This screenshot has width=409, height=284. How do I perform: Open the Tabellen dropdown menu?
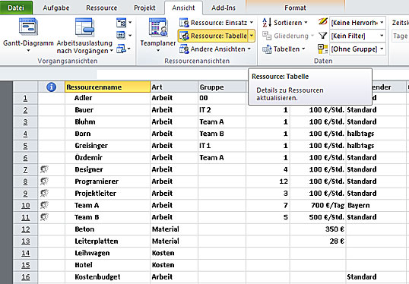284,49
